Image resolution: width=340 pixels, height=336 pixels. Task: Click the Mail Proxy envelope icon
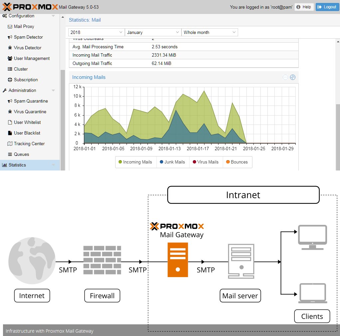(x=10, y=27)
